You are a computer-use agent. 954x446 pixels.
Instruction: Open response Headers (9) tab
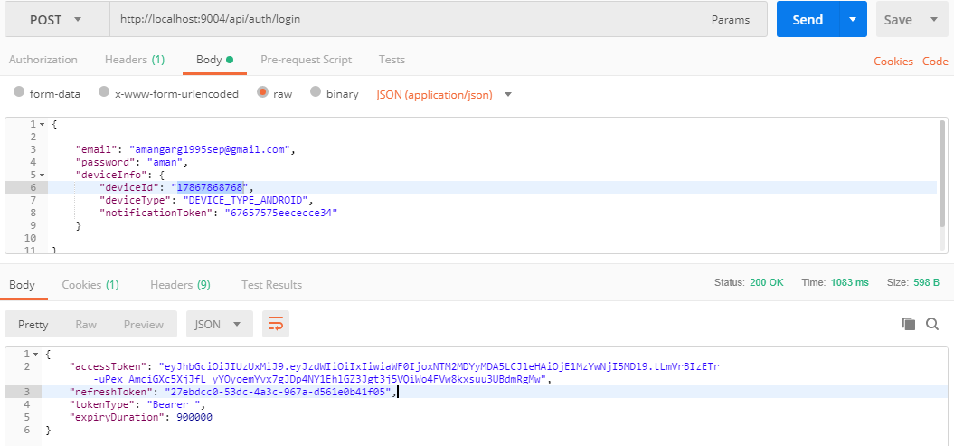[x=180, y=284]
